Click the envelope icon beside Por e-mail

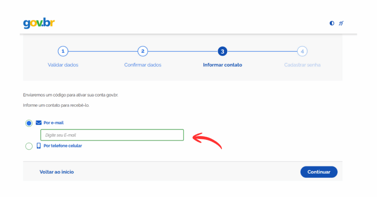click(39, 123)
